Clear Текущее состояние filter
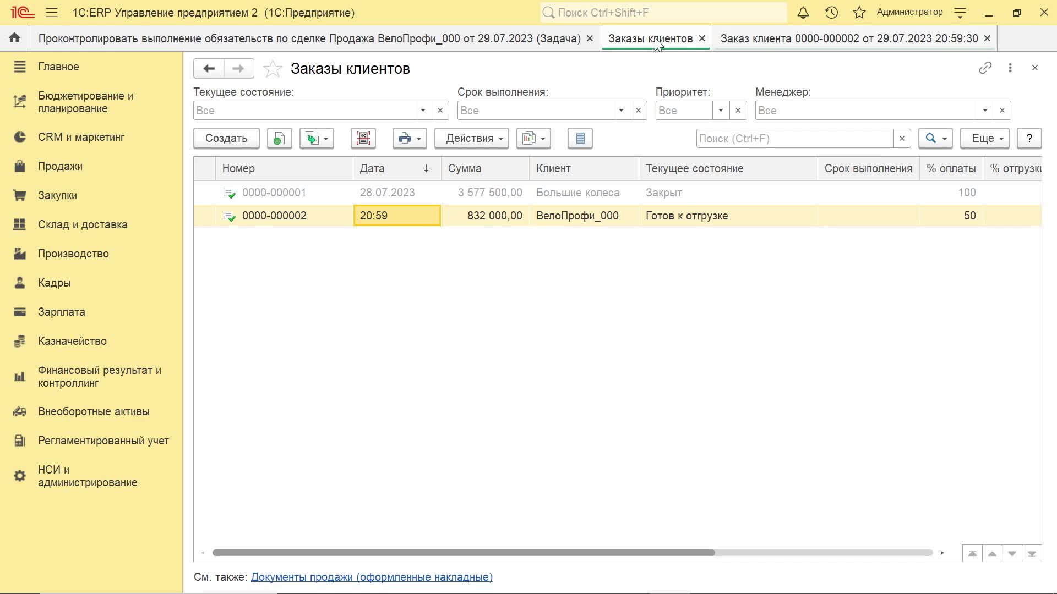This screenshot has width=1057, height=594. pos(440,111)
